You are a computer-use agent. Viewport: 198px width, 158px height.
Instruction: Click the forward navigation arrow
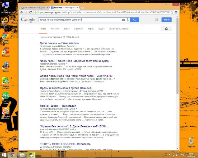coord(26,12)
